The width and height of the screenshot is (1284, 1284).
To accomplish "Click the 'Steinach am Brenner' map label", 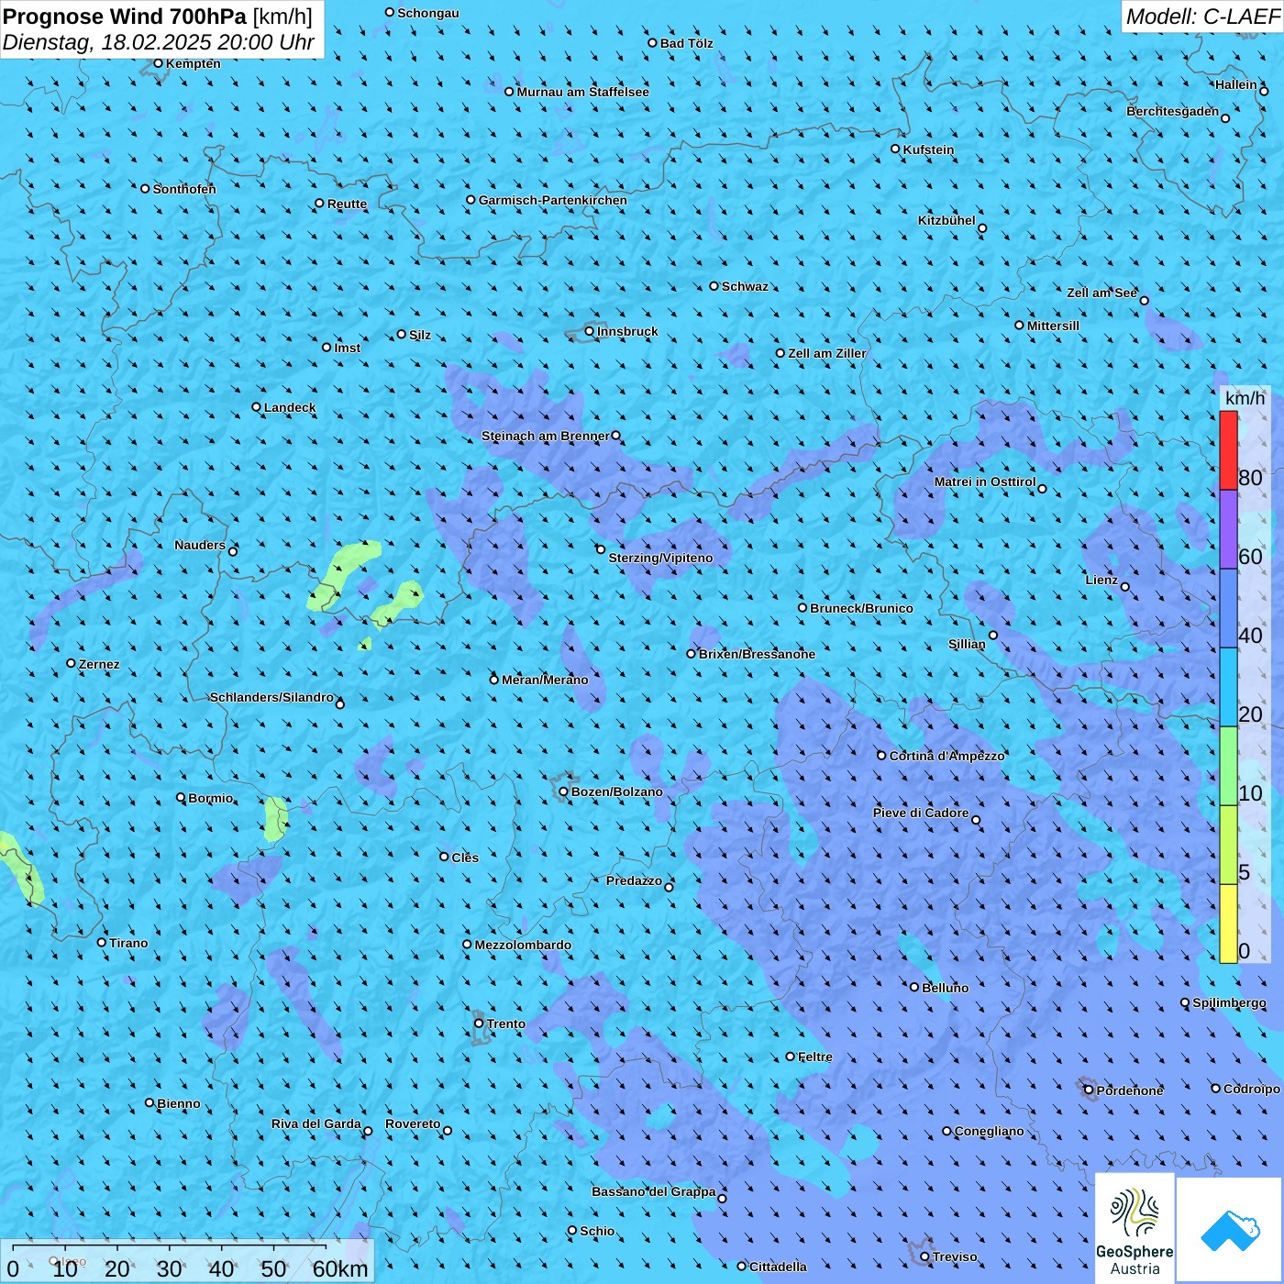I will click(x=546, y=436).
